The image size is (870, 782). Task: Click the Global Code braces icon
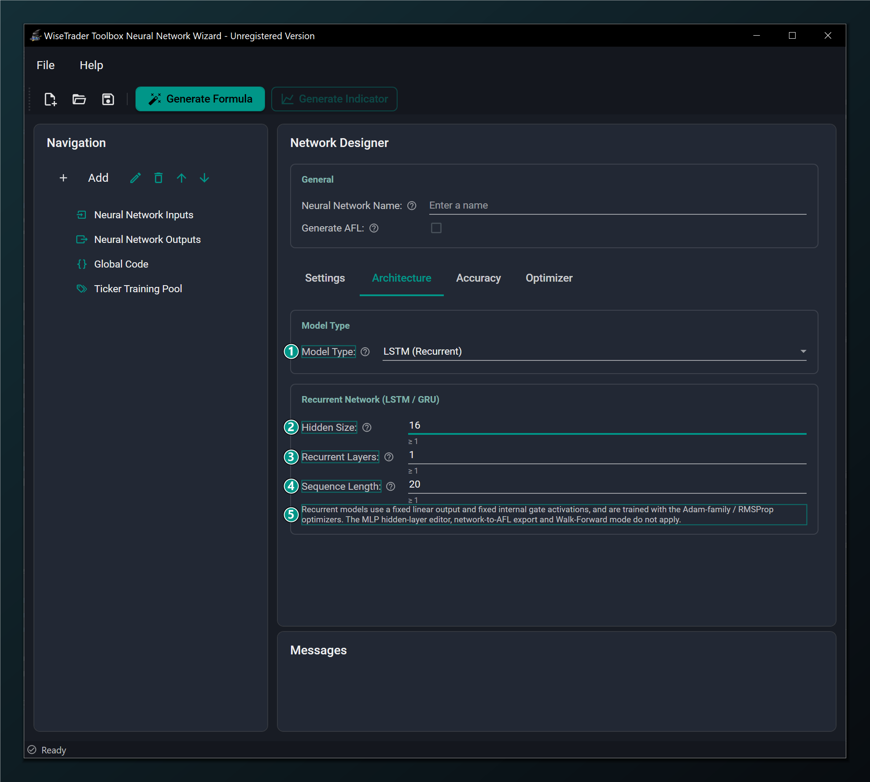[x=81, y=264]
